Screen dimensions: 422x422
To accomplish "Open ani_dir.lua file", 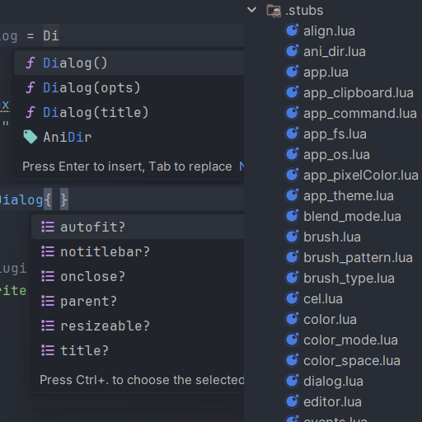I will (335, 52).
